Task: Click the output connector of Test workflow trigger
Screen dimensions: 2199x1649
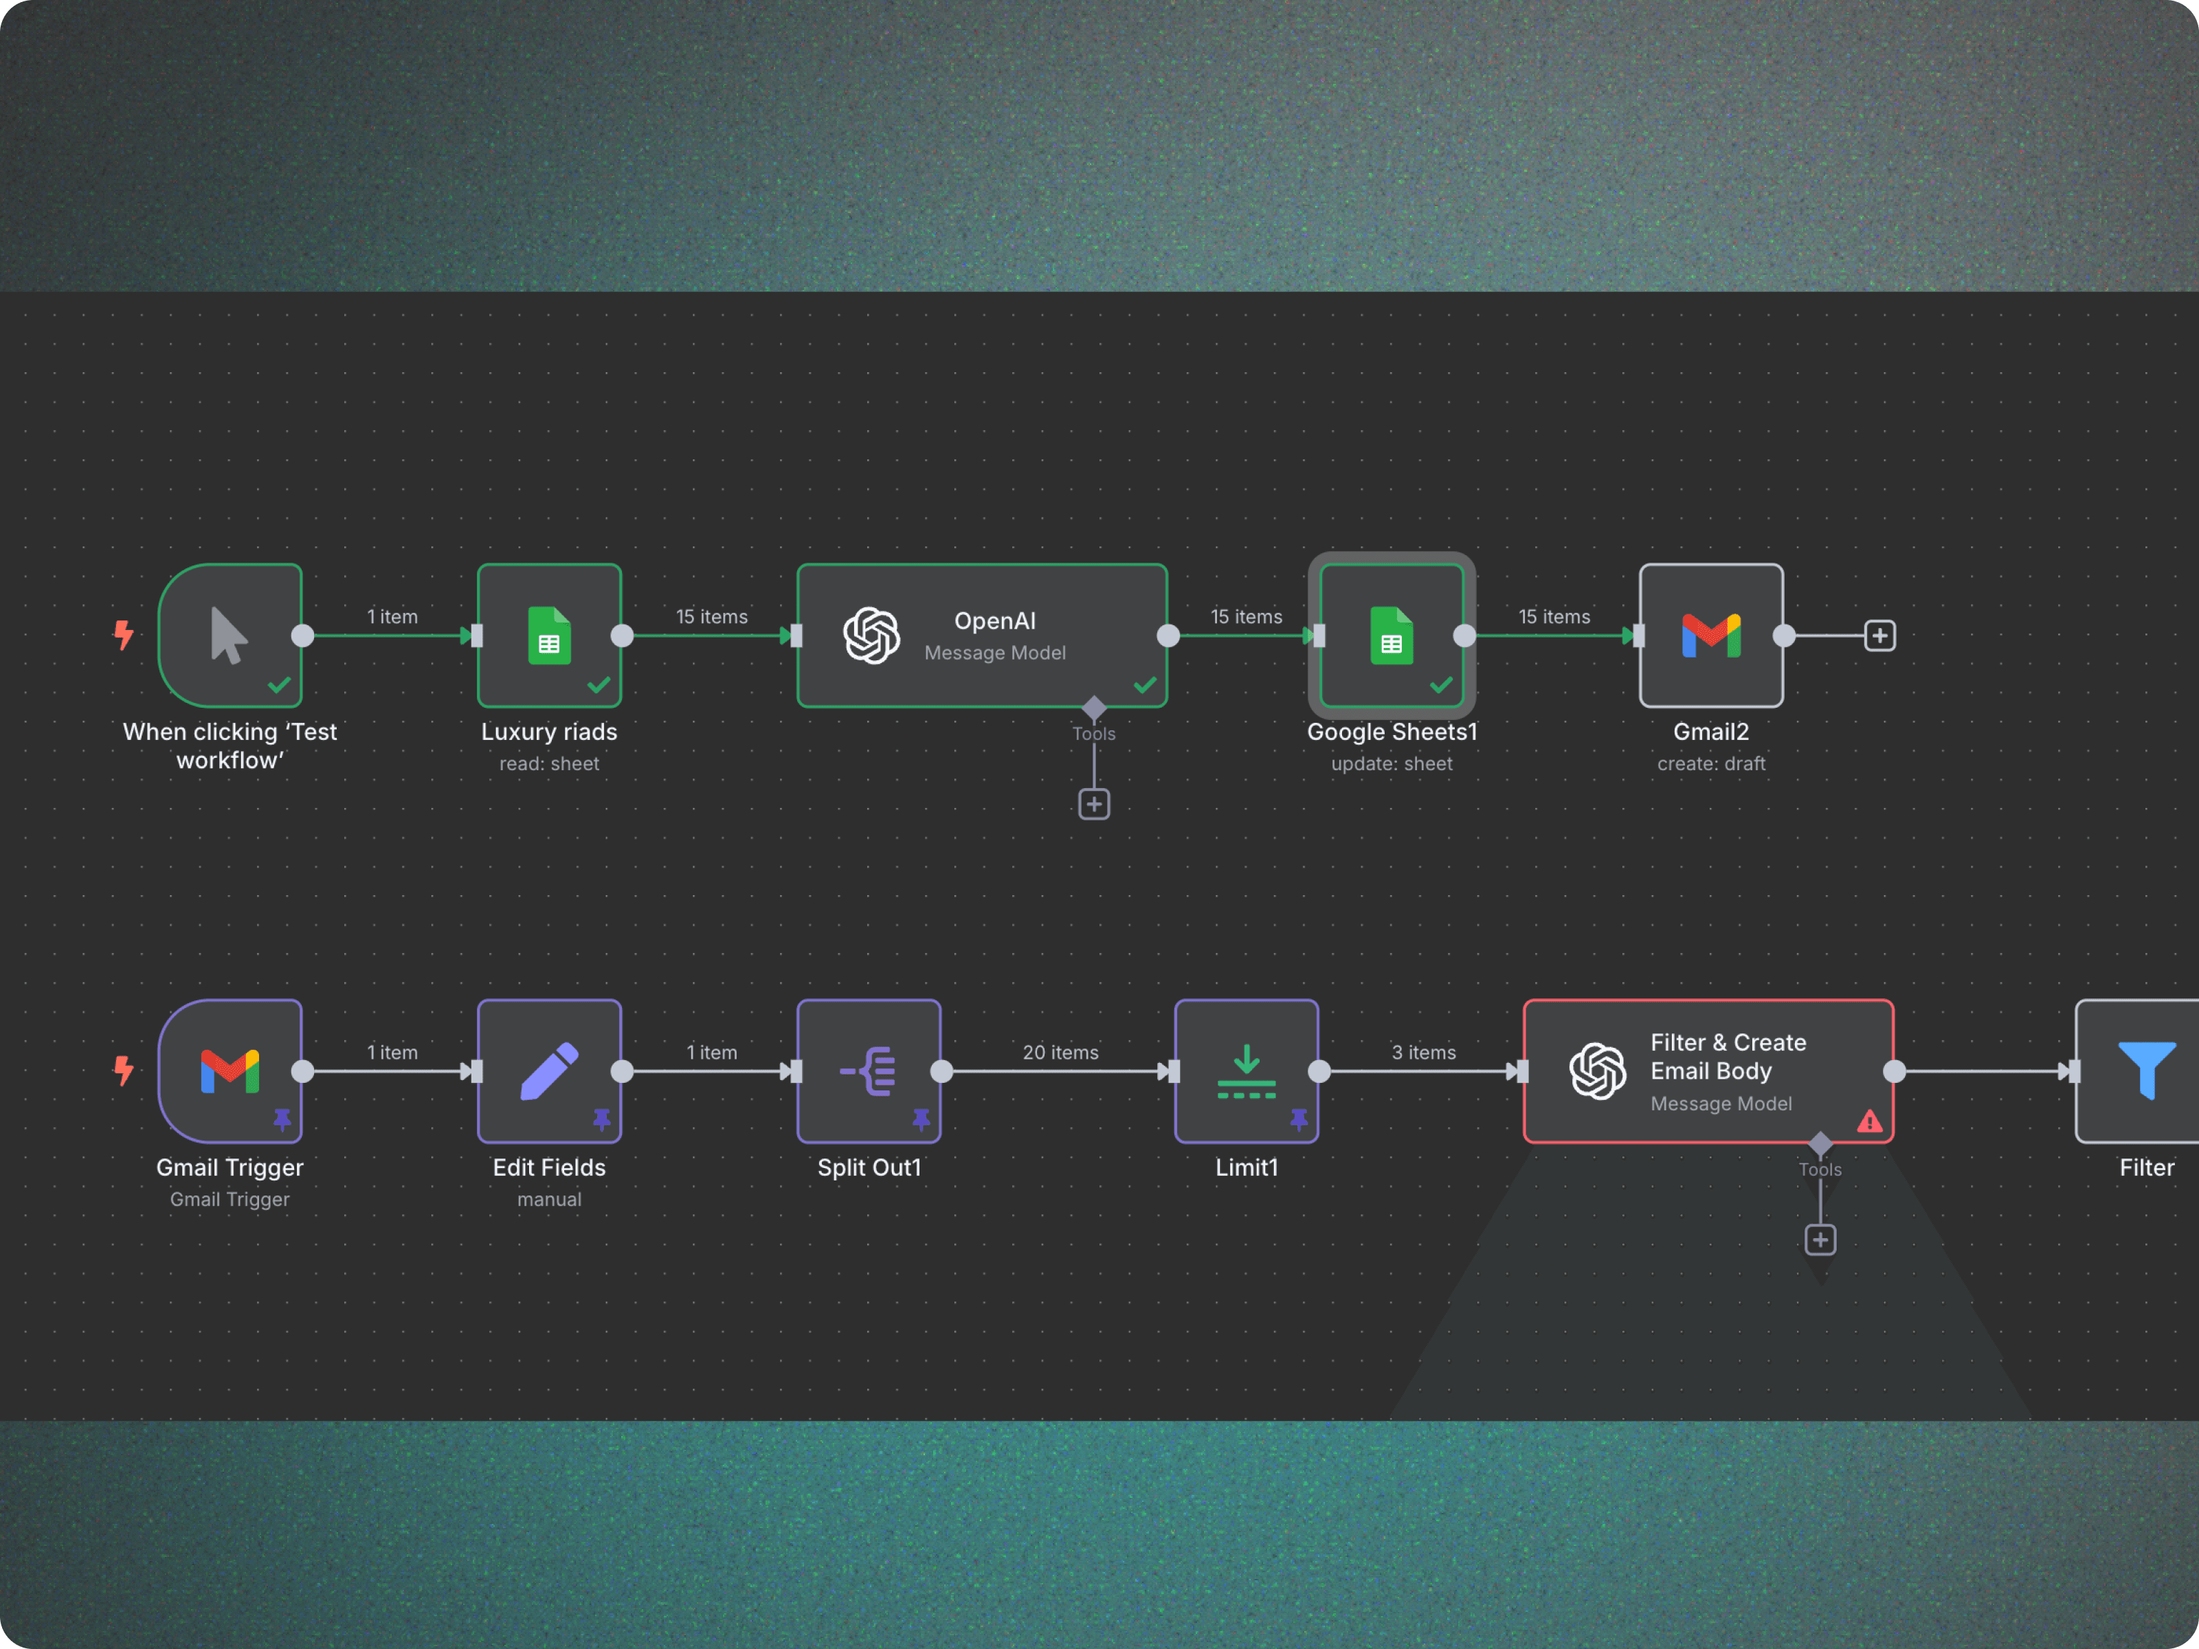Action: tap(303, 635)
